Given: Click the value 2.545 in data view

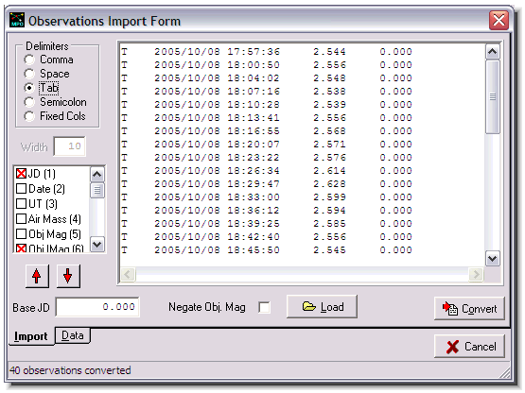Looking at the screenshot, I should coord(329,250).
